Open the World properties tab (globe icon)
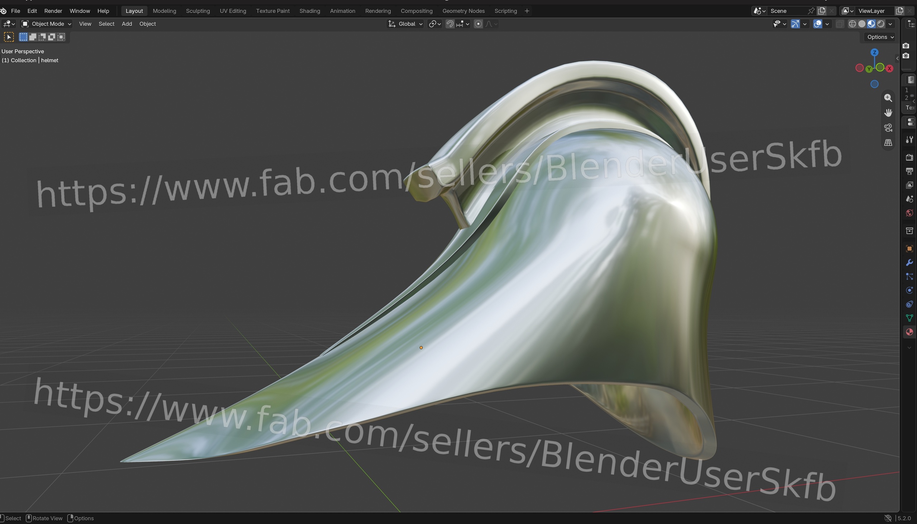Screen dimensions: 917x524 pos(909,213)
